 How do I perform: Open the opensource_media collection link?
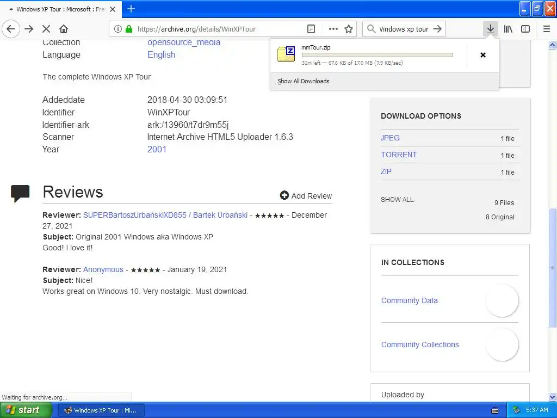tap(184, 42)
